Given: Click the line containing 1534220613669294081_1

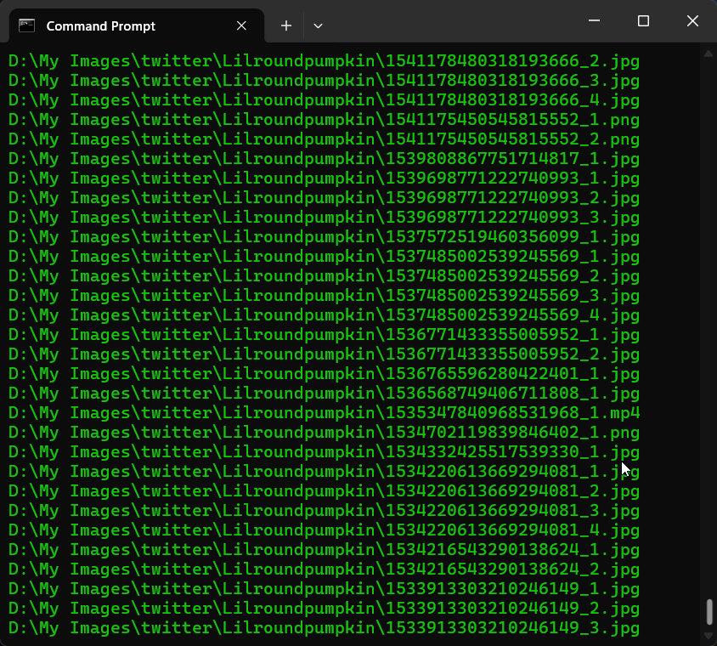Looking at the screenshot, I should pyautogui.click(x=324, y=471).
